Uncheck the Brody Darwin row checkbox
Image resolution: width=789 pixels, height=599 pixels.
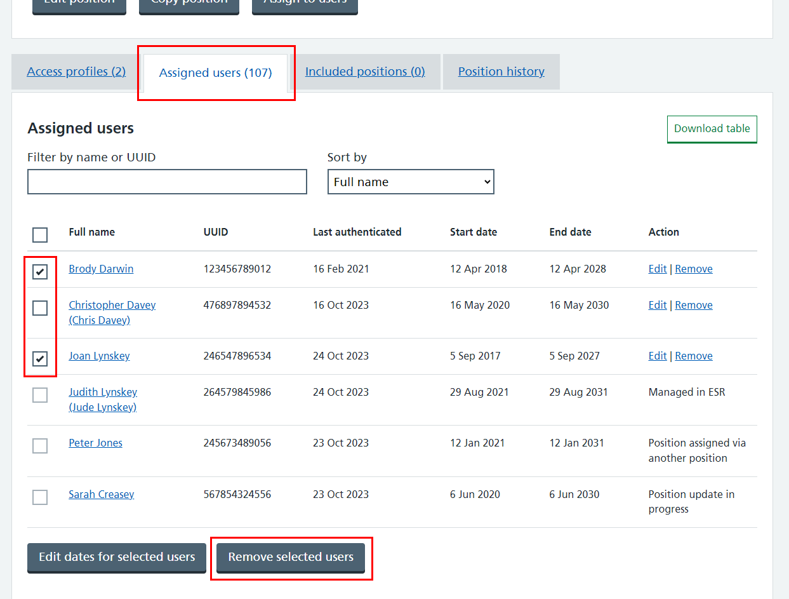coord(40,272)
